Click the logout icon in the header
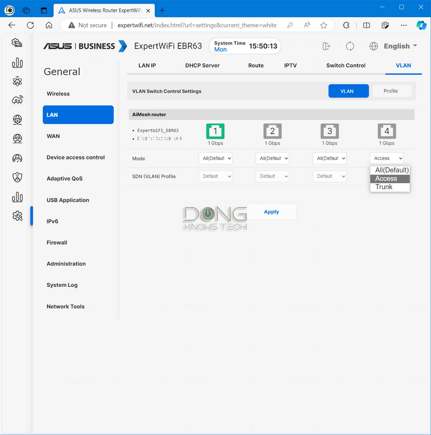 click(326, 46)
